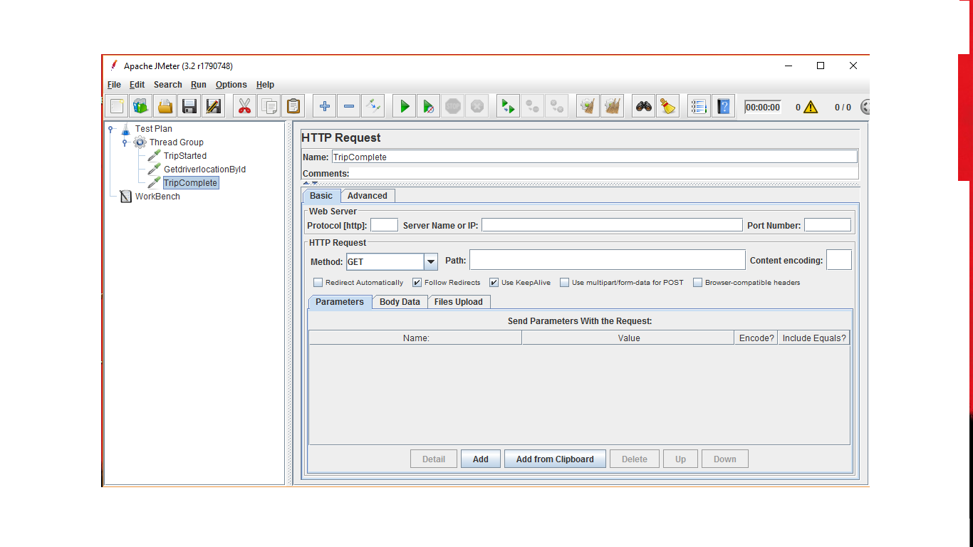Image resolution: width=973 pixels, height=547 pixels.
Task: Click the Save Test Plan As icon
Action: [214, 107]
